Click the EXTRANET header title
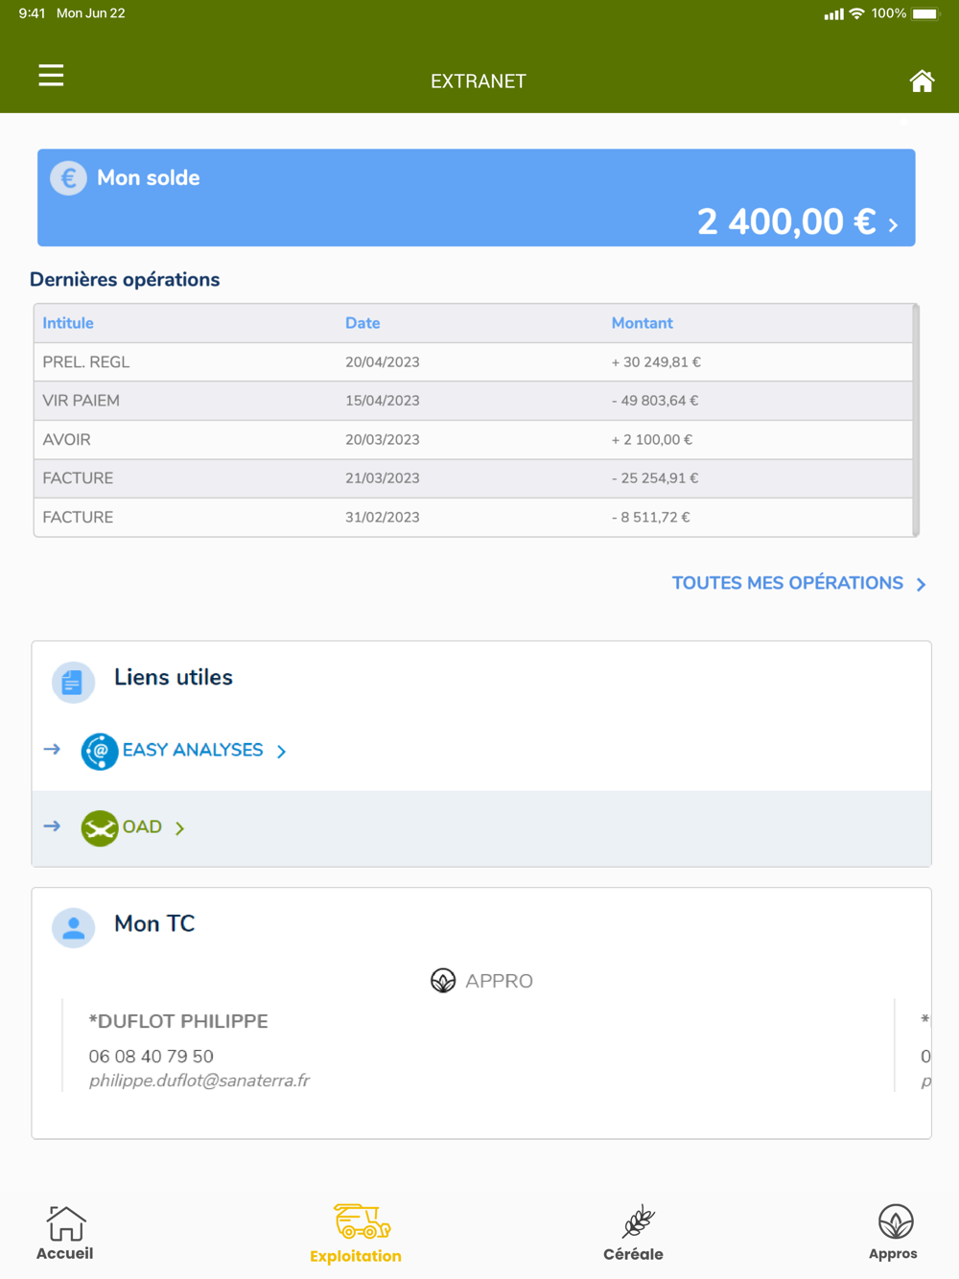Screen dimensions: 959x1279 (479, 81)
